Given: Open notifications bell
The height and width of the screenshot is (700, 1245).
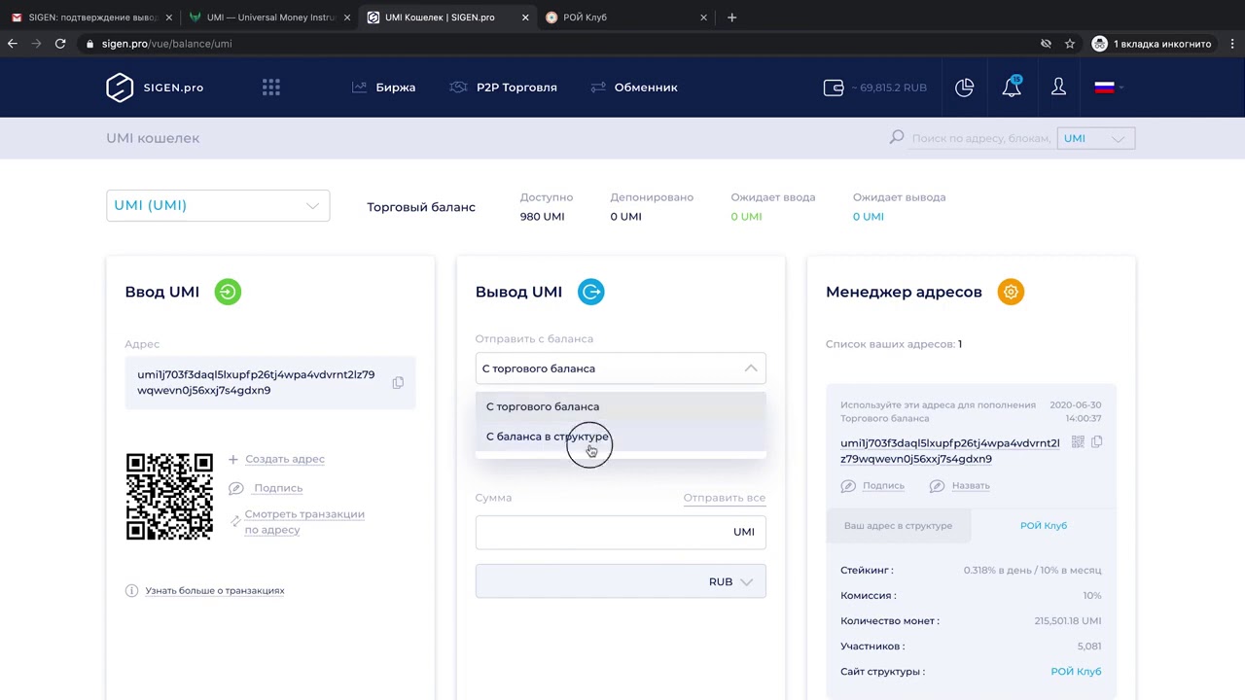Looking at the screenshot, I should (x=1012, y=87).
